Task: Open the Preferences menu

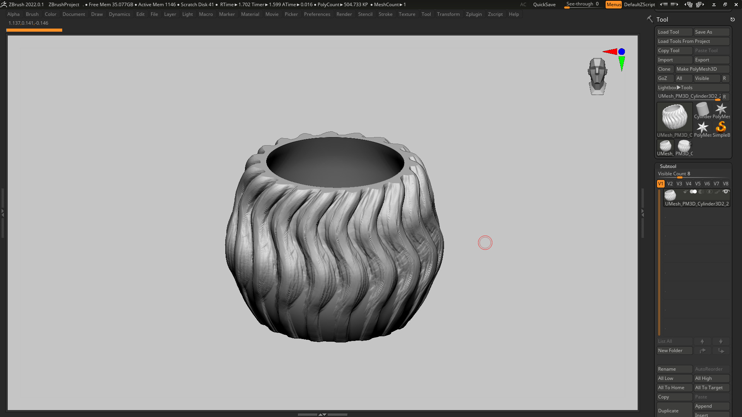Action: [317, 14]
